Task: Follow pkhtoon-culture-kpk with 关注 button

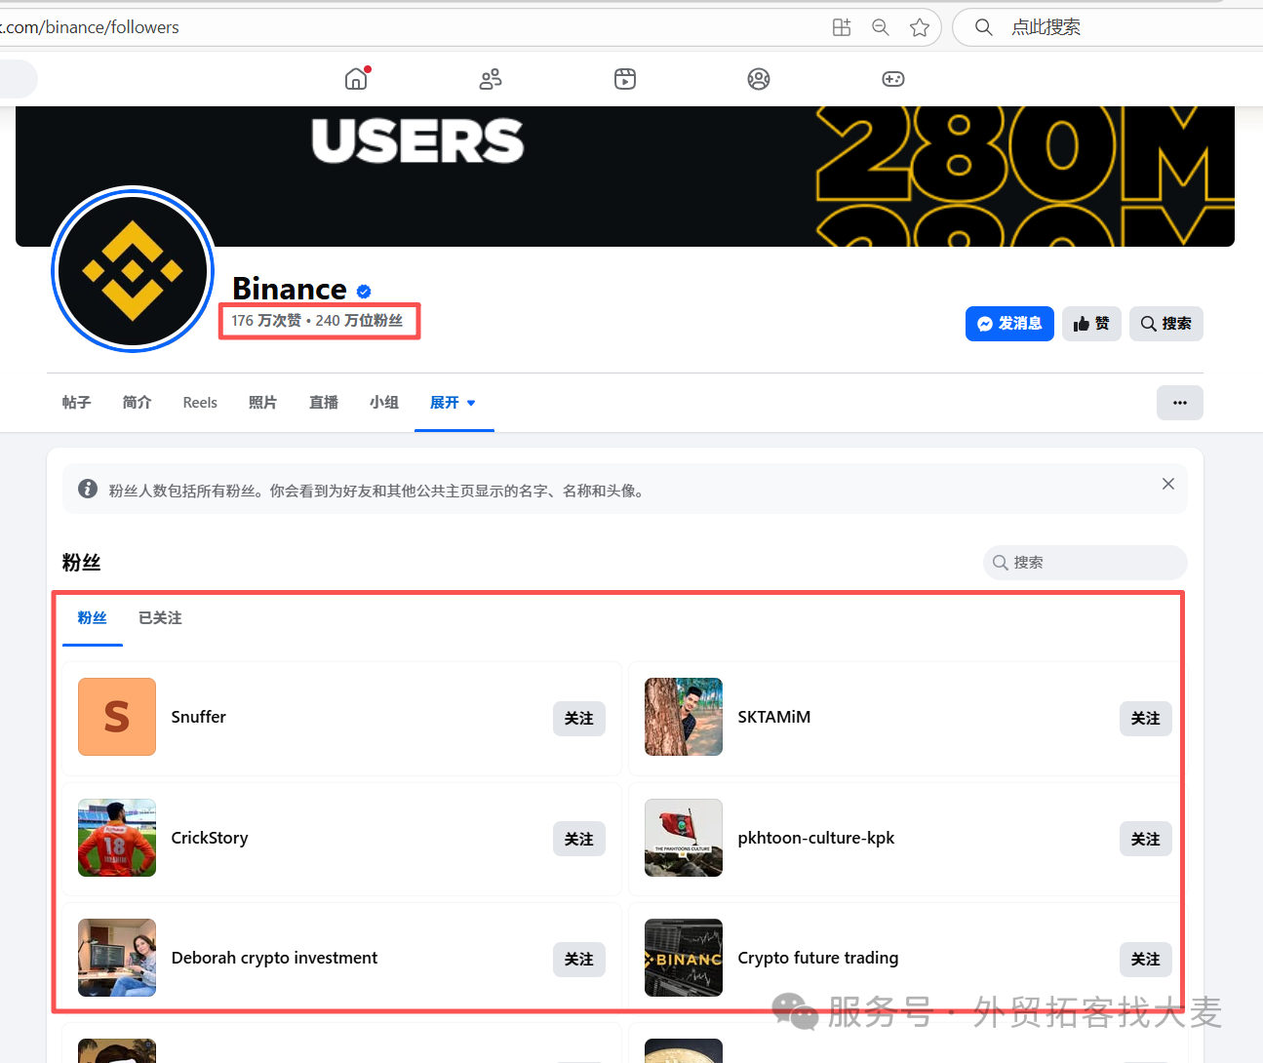Action: coord(1146,840)
